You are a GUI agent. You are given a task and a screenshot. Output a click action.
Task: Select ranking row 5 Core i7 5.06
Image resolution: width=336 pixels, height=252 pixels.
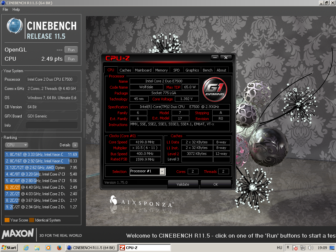(41, 181)
